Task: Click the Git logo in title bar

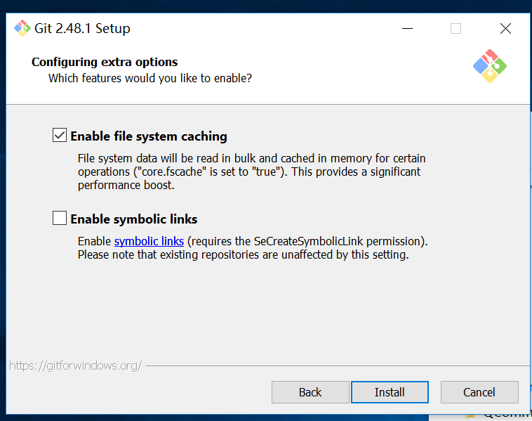Action: coord(22,28)
